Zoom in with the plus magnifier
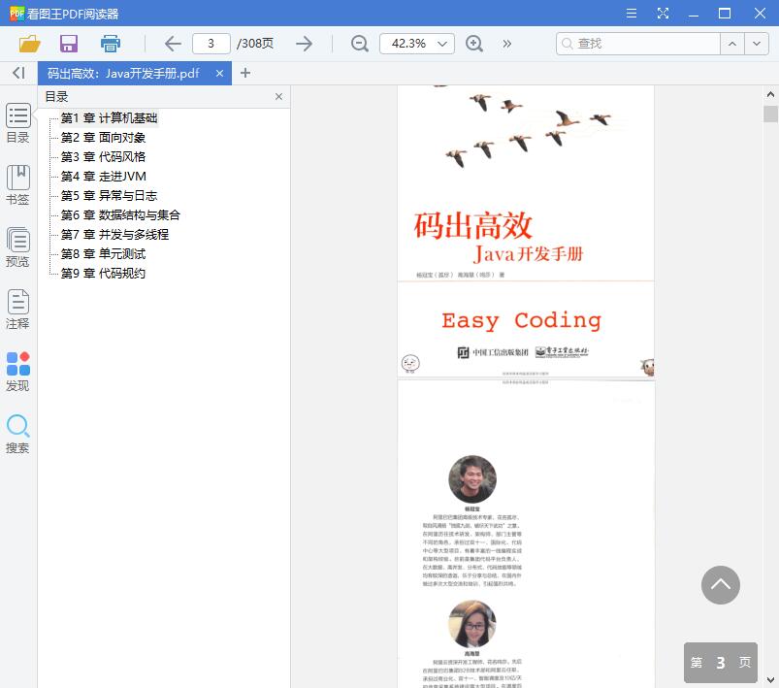Screen dimensions: 779x688 (x=474, y=44)
